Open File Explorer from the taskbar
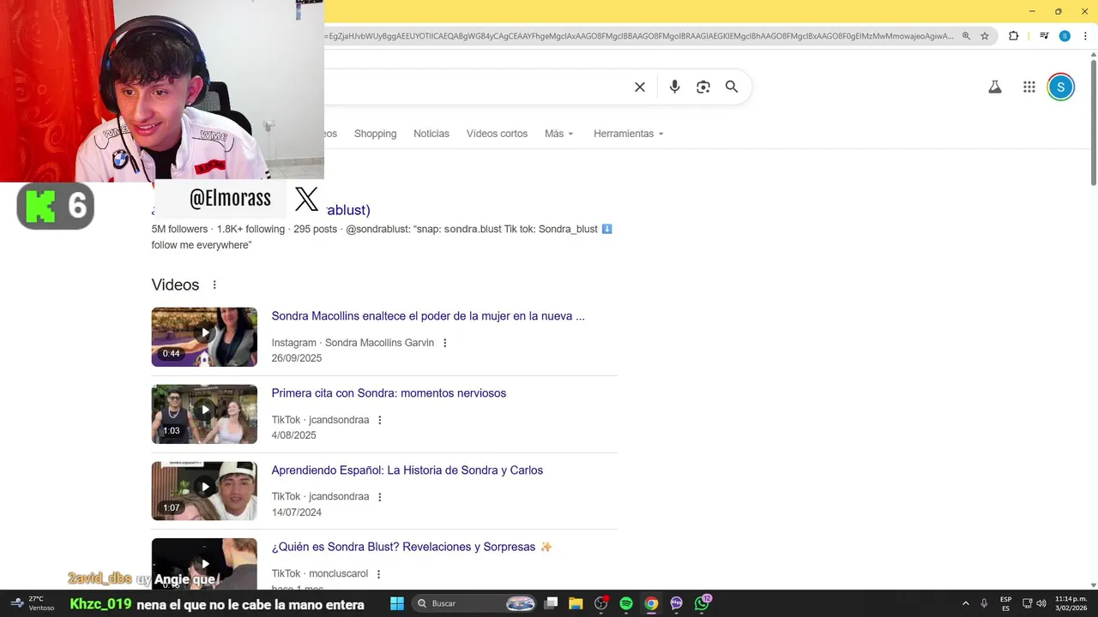 tap(576, 603)
